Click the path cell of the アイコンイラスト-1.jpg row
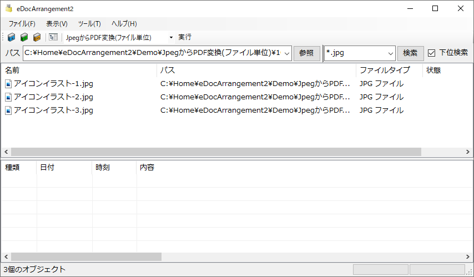 pyautogui.click(x=255, y=84)
